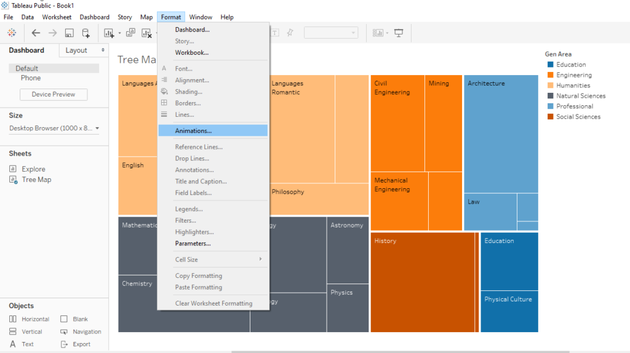
Task: Click the Duplicate Sheet icon
Action: point(130,33)
